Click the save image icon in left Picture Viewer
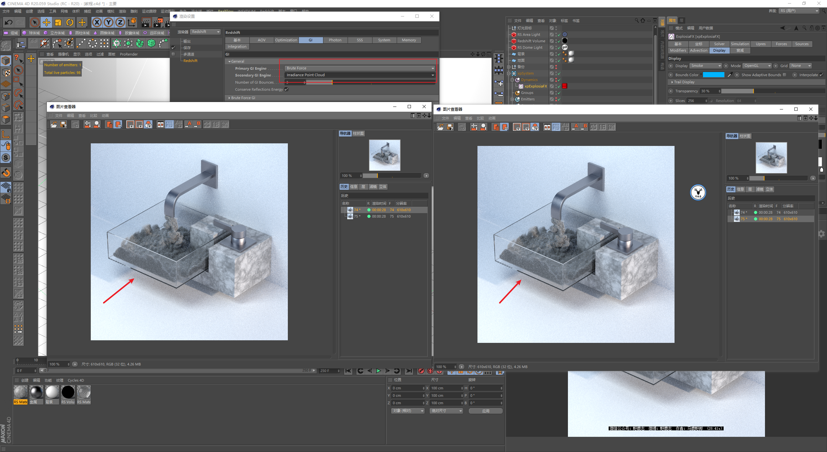This screenshot has height=452, width=827. click(x=63, y=125)
